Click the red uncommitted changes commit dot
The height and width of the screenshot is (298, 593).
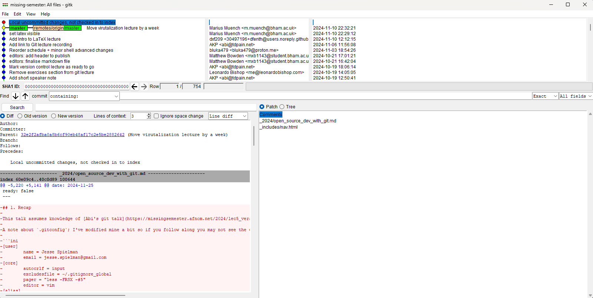pyautogui.click(x=4, y=23)
